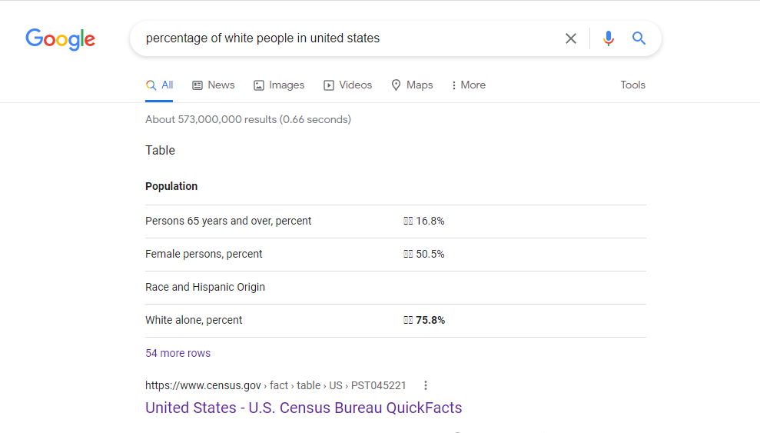The height and width of the screenshot is (433, 760).
Task: Click the Google logo
Action: pyautogui.click(x=60, y=39)
